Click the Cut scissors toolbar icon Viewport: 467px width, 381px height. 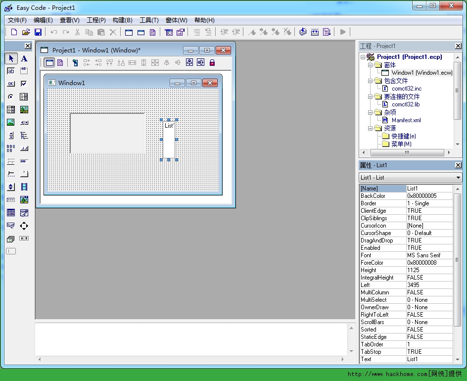77,32
